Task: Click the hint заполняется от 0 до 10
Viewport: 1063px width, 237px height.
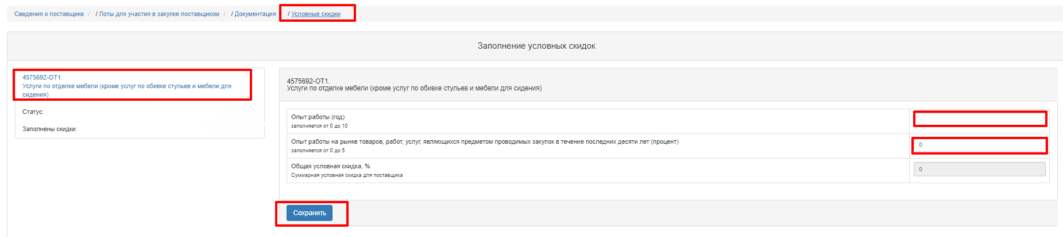Action: [x=319, y=126]
